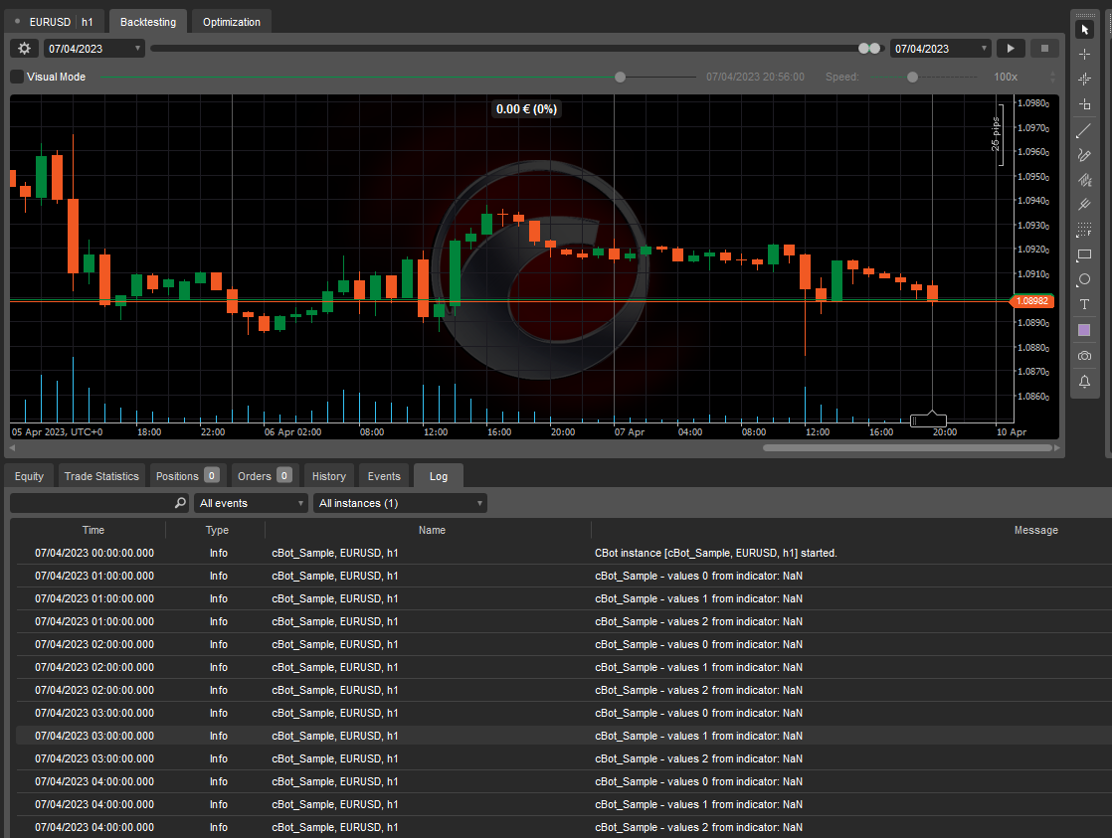This screenshot has height=838, width=1112.
Task: Open the History tab
Action: 329,476
